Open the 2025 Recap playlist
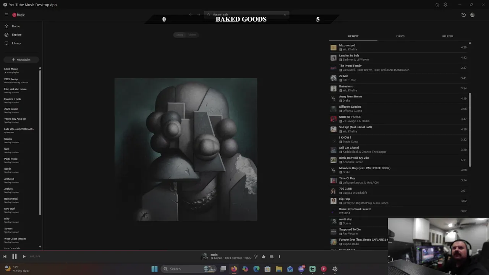Image resolution: width=489 pixels, height=275 pixels. 20,81
